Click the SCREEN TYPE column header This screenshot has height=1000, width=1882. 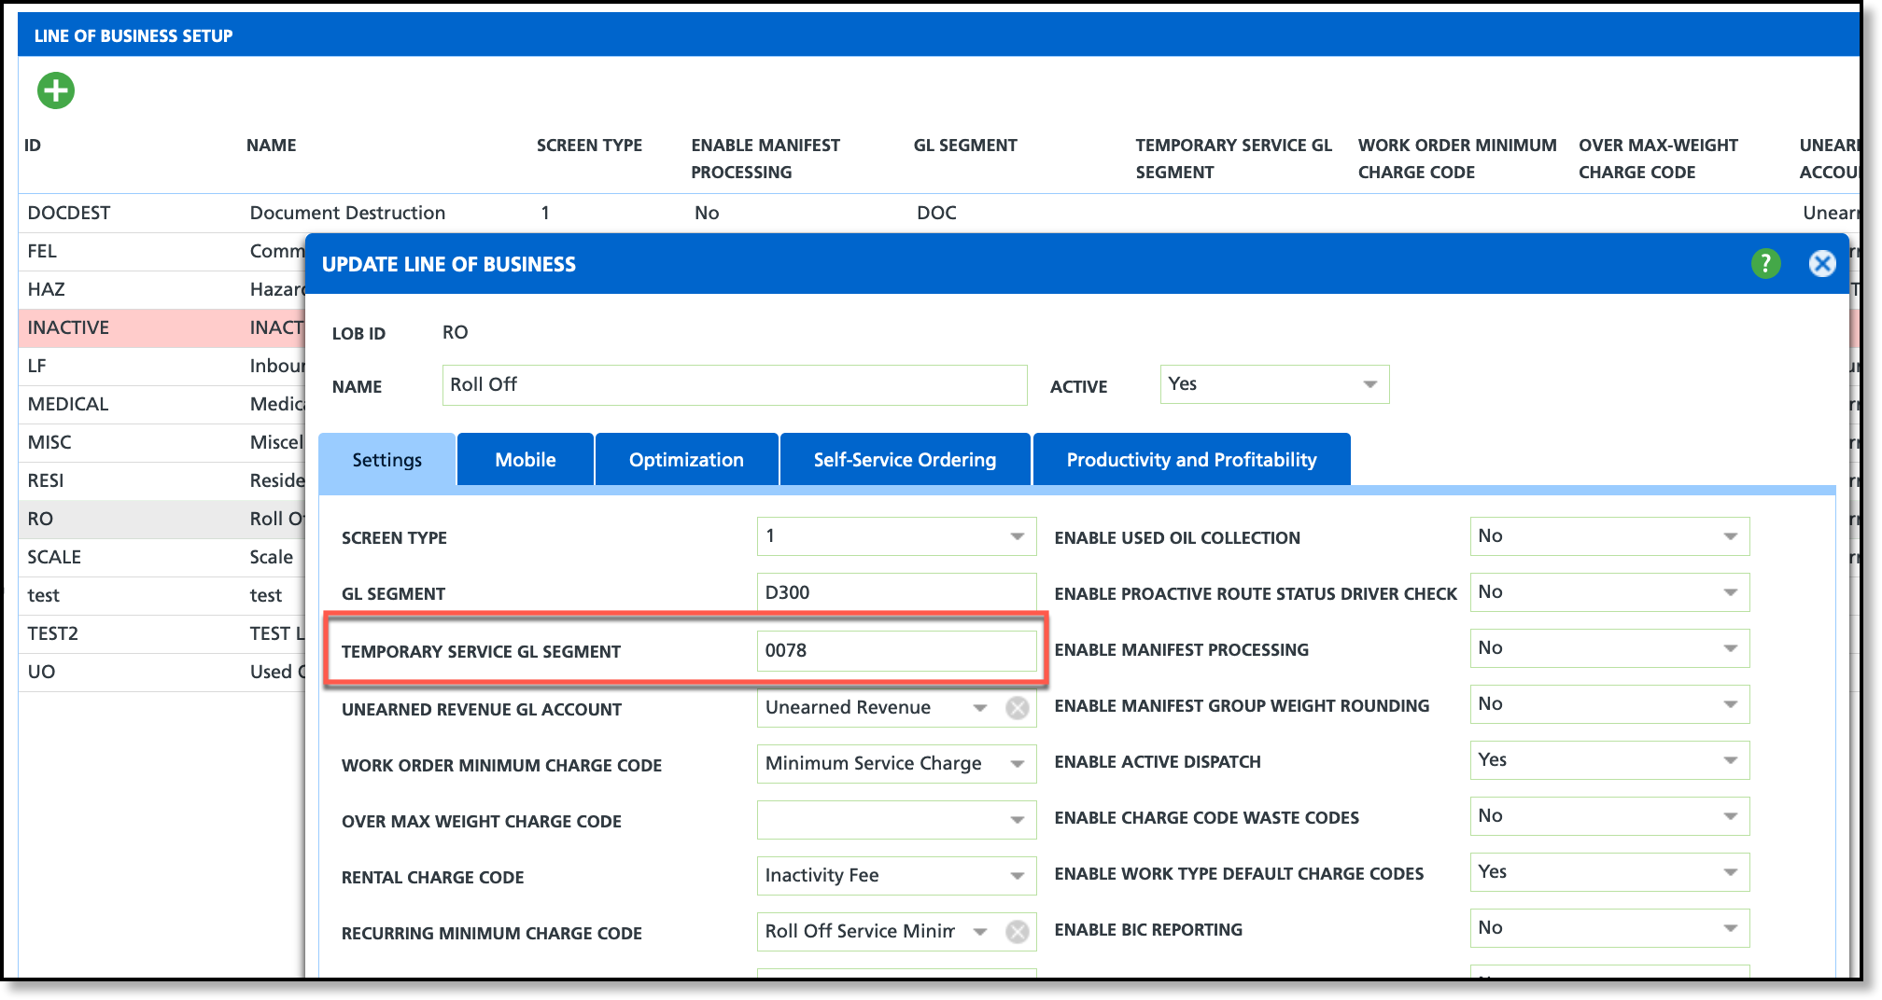(x=589, y=146)
